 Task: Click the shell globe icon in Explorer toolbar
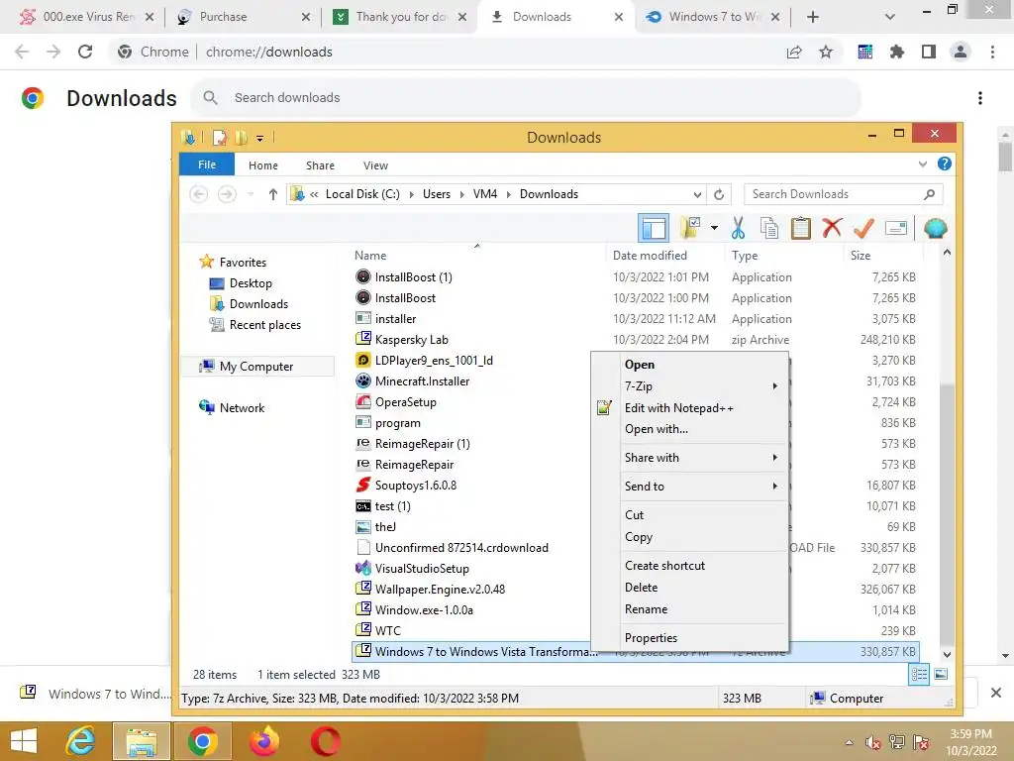[x=935, y=228]
